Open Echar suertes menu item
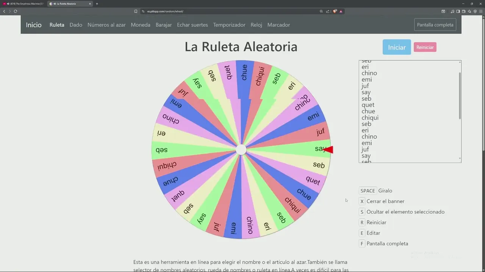Image resolution: width=485 pixels, height=272 pixels. pyautogui.click(x=192, y=25)
